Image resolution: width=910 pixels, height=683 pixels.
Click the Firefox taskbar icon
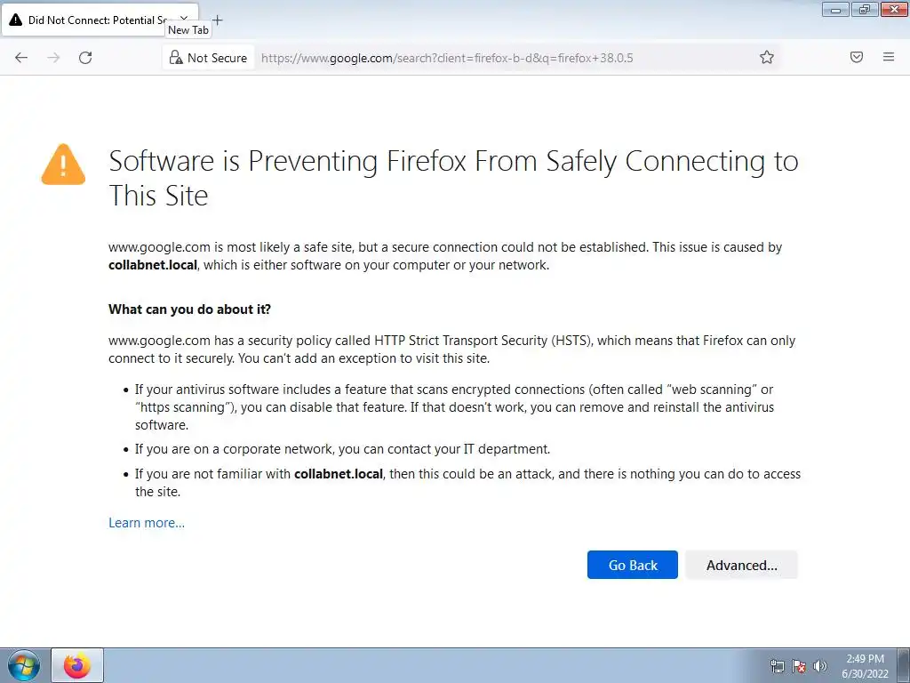click(77, 665)
